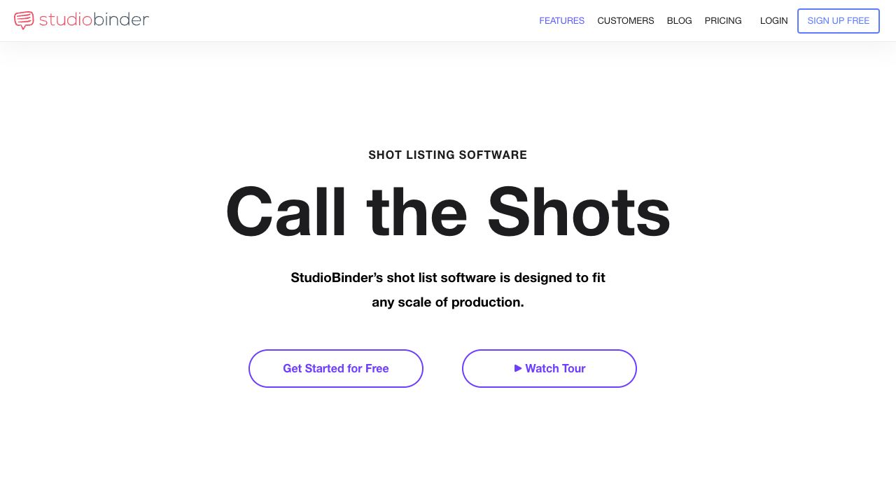Open the Features navigation item

[x=561, y=21]
